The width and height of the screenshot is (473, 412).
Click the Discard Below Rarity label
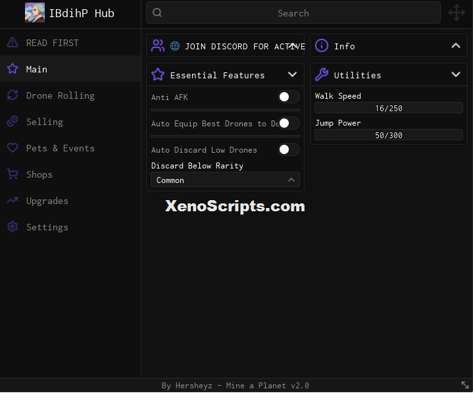tap(197, 166)
